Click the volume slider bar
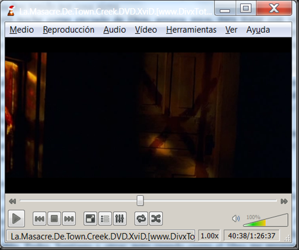Image resolution: width=299 pixels, height=250 pixels. pyautogui.click(x=266, y=220)
